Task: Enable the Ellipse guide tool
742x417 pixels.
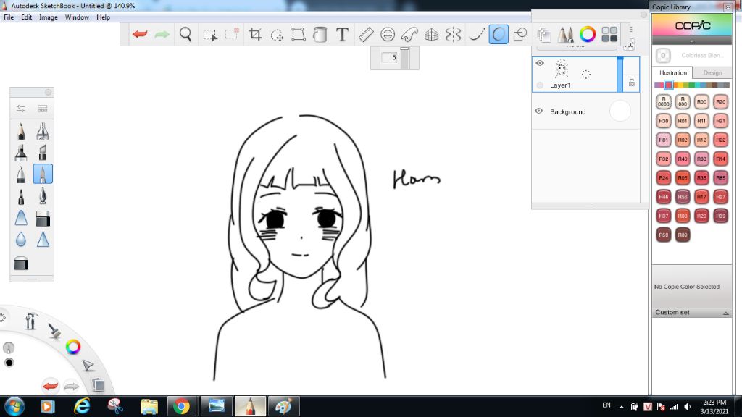Action: pyautogui.click(x=388, y=34)
